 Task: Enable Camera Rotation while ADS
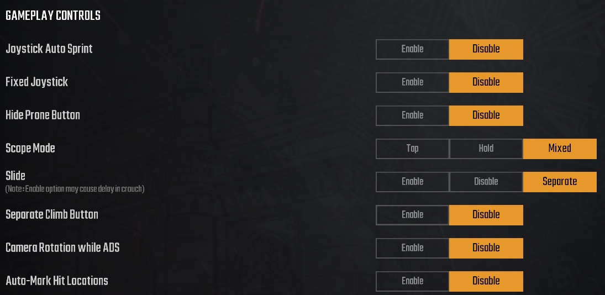(412, 248)
